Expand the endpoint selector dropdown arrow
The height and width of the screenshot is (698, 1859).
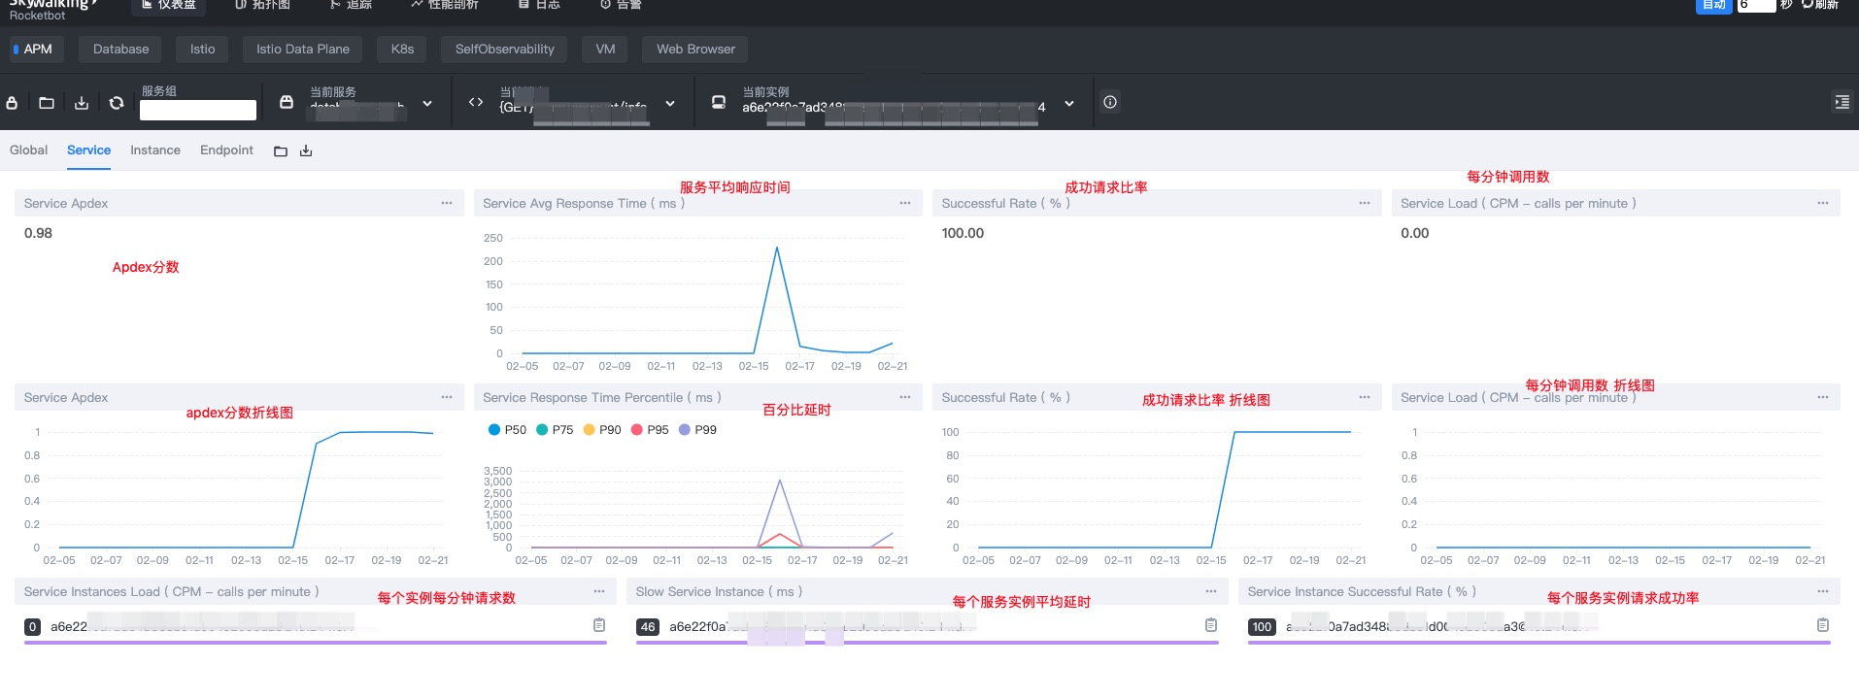point(670,103)
